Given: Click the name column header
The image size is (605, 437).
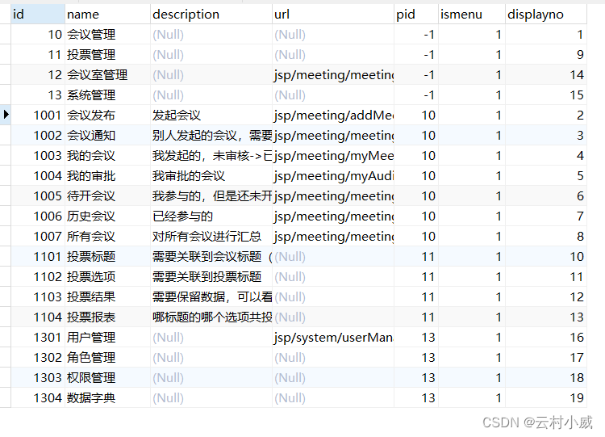Looking at the screenshot, I should (107, 15).
